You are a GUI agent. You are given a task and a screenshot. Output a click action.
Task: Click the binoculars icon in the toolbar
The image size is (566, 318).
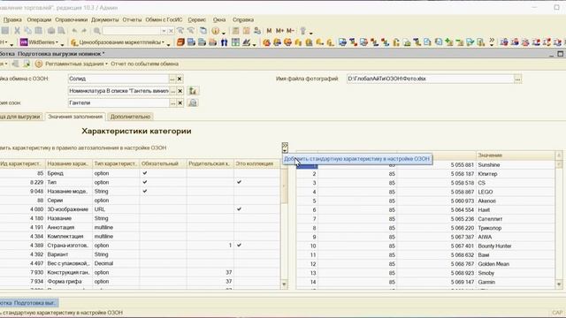tap(224, 42)
